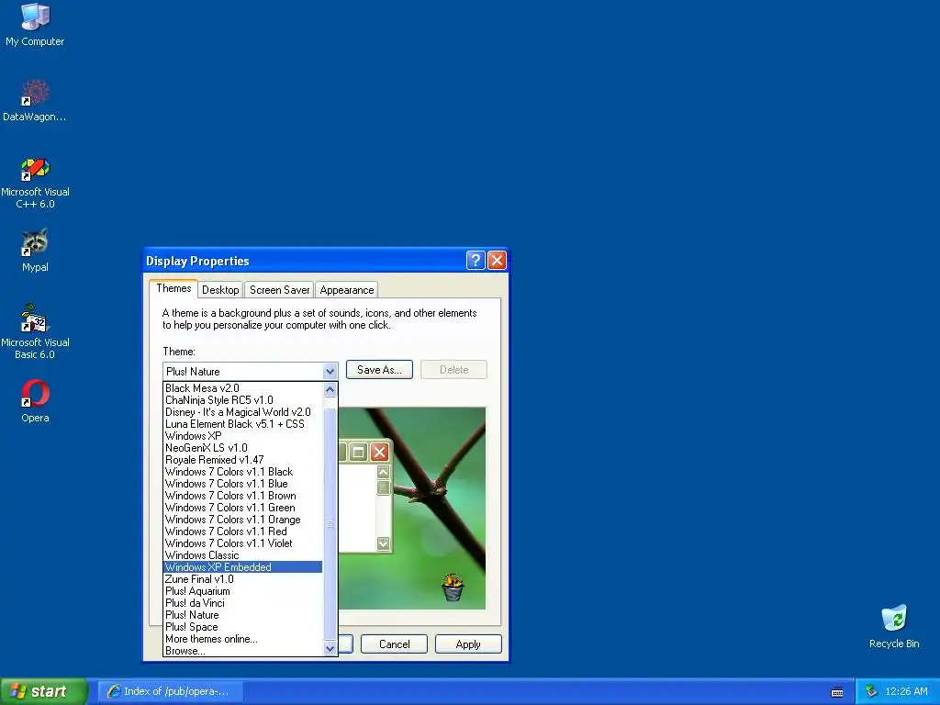Select the Mypal raccoon icon
940x705 pixels.
pos(35,251)
